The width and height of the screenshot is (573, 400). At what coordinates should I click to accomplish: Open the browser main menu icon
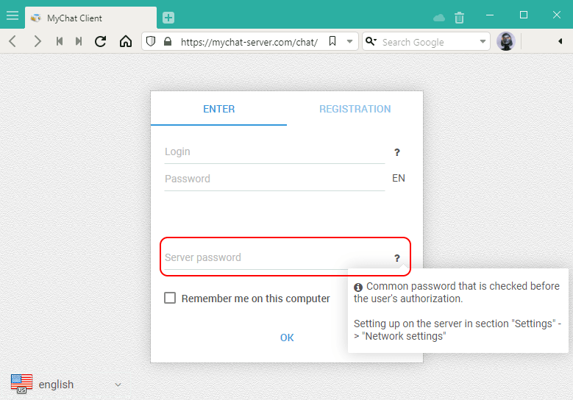click(13, 15)
